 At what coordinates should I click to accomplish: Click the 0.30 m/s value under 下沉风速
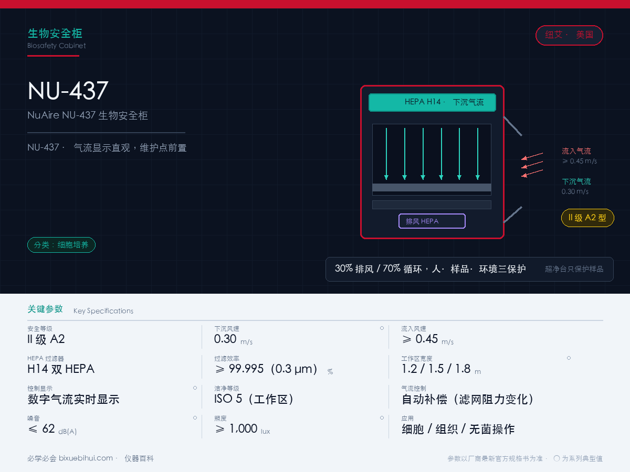(233, 339)
